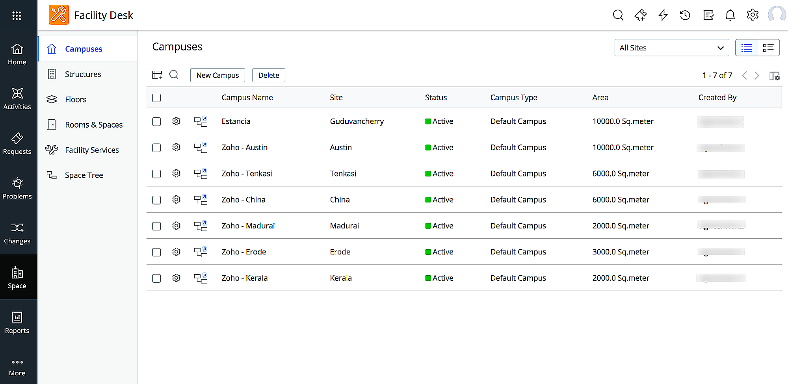Toggle the select-all header checkbox
Viewport: 788px width, 384px height.
click(x=156, y=98)
